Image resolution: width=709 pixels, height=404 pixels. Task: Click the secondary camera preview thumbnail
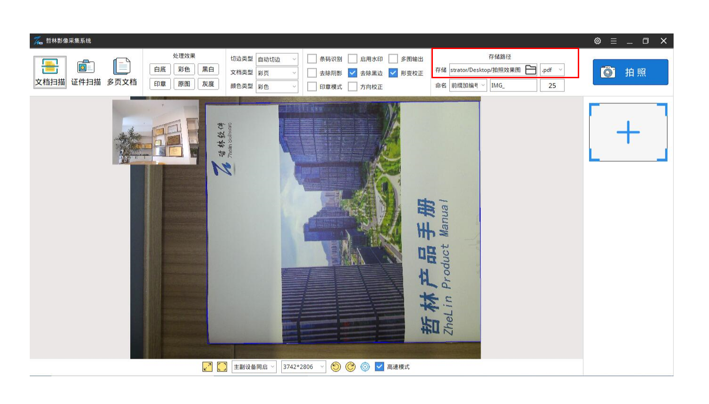pyautogui.click(x=155, y=132)
